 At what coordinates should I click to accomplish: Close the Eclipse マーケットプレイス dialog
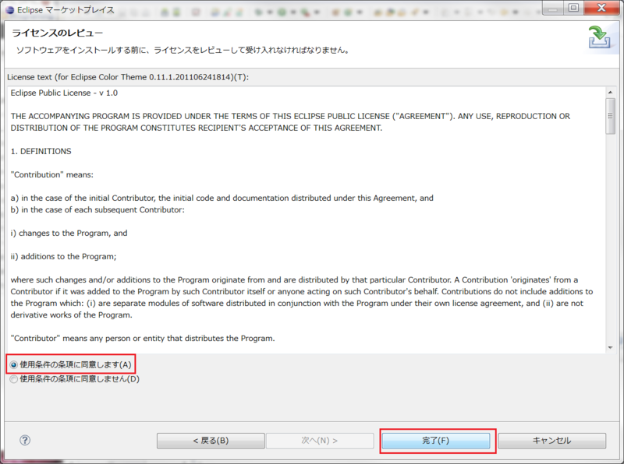coord(601,8)
